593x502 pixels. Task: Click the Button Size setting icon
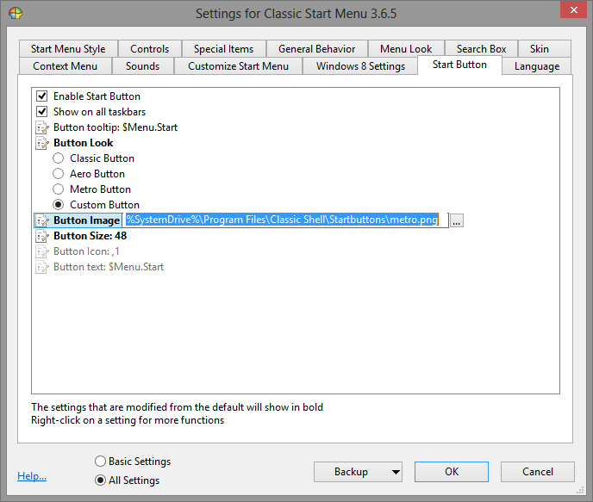click(42, 236)
